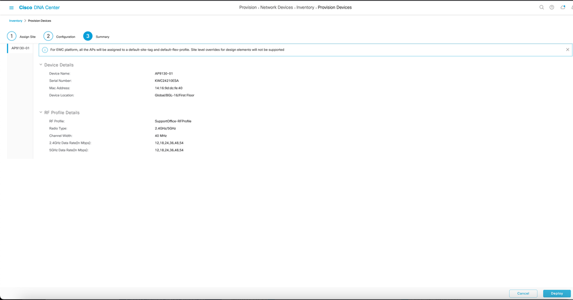The width and height of the screenshot is (573, 300).
Task: Click the 5GHz data rate values
Action: point(169,150)
